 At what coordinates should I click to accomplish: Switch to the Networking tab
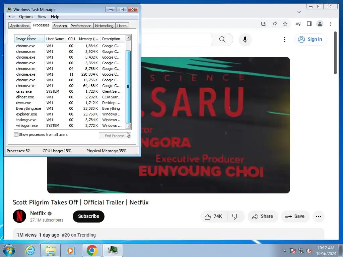coord(104,26)
